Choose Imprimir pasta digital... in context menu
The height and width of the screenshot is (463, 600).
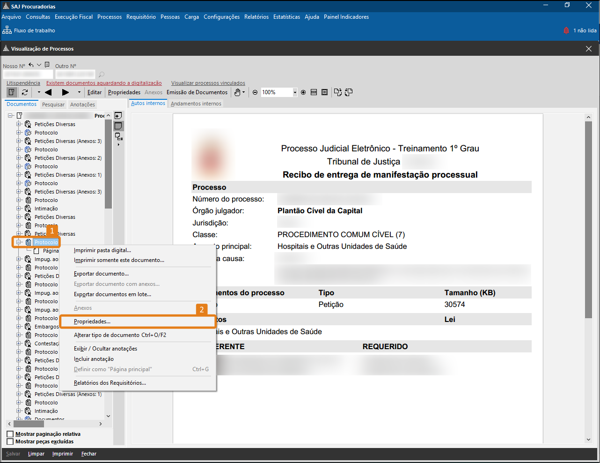102,250
